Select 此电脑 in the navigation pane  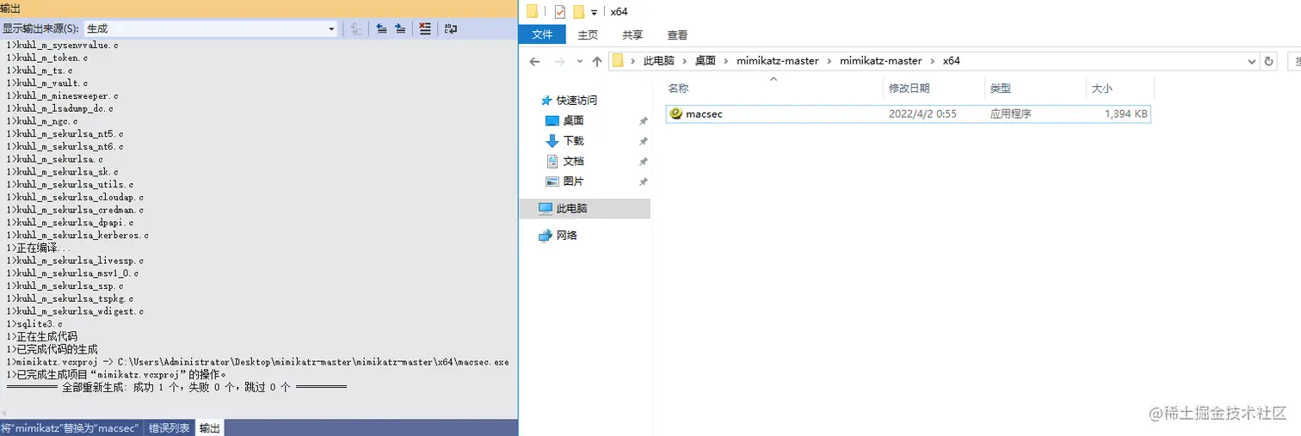(x=585, y=208)
